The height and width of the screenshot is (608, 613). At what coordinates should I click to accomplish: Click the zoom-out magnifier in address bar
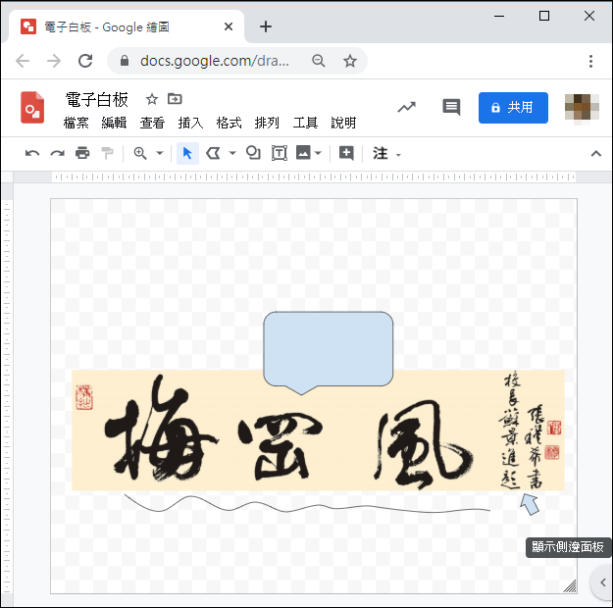[x=319, y=61]
